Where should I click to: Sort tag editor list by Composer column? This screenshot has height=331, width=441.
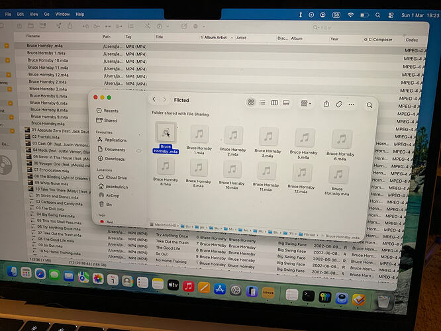(x=383, y=40)
